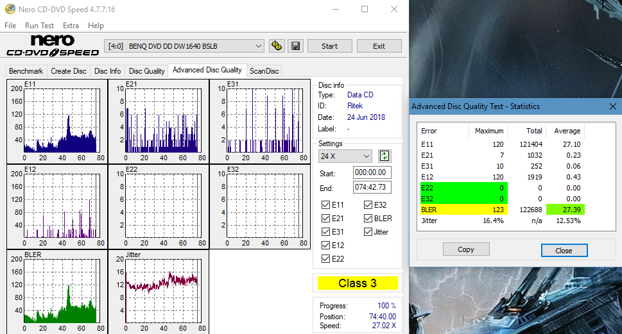Switch to the Disc Info tab

coord(107,71)
